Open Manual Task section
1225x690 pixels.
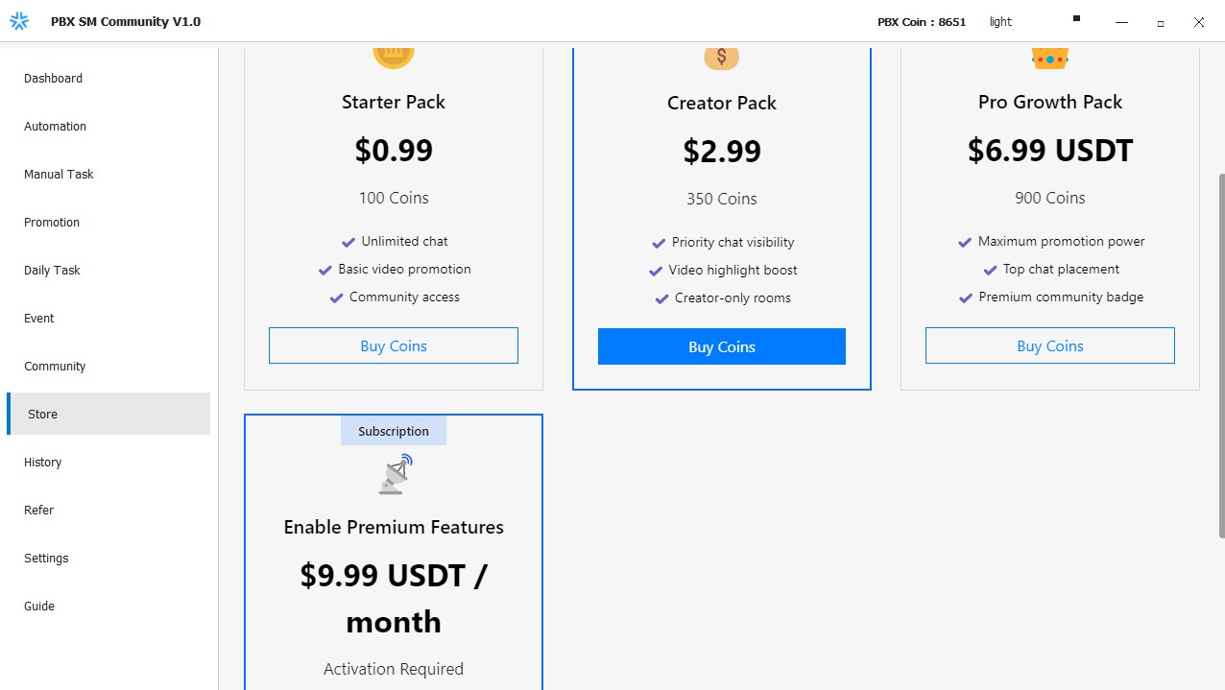click(60, 175)
